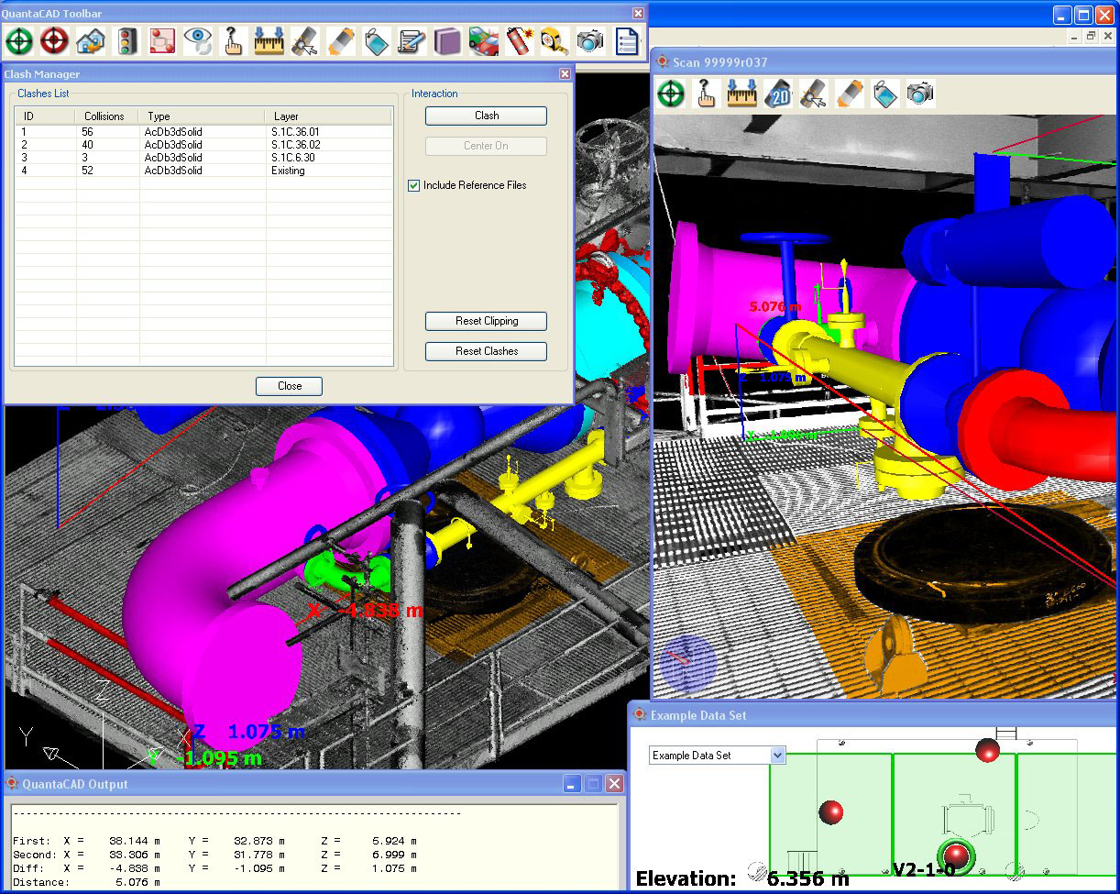This screenshot has height=894, width=1120.
Task: Uncheck Include Reference Files checkbox
Action: [414, 185]
